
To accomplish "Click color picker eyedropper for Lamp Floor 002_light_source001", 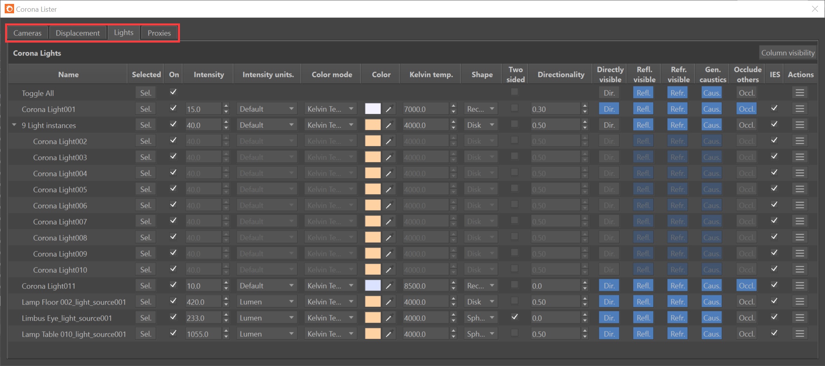I will pos(388,302).
